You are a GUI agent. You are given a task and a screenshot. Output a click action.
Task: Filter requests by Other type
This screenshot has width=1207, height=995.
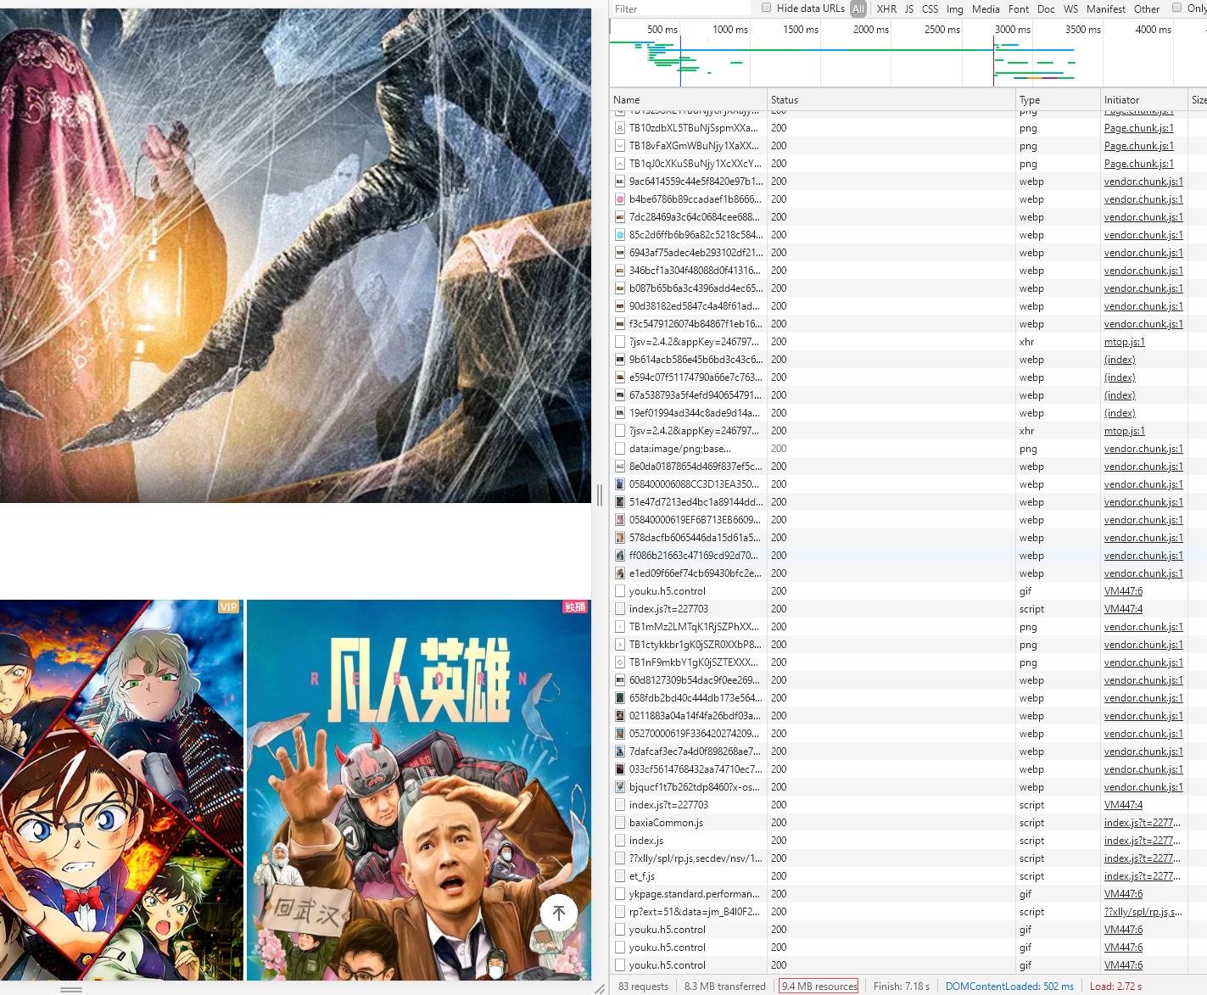coord(1147,8)
